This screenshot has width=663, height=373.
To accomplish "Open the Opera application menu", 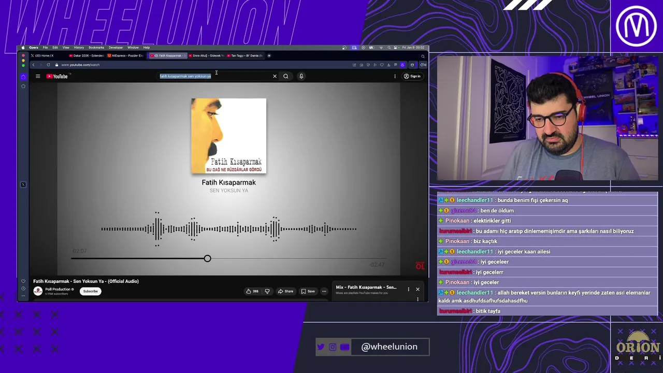I will point(34,48).
